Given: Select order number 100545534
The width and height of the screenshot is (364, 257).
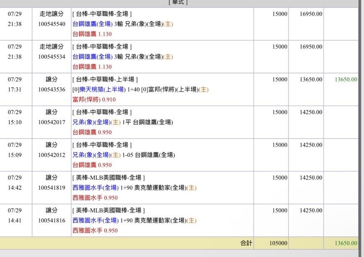Looking at the screenshot, I should (x=52, y=57).
